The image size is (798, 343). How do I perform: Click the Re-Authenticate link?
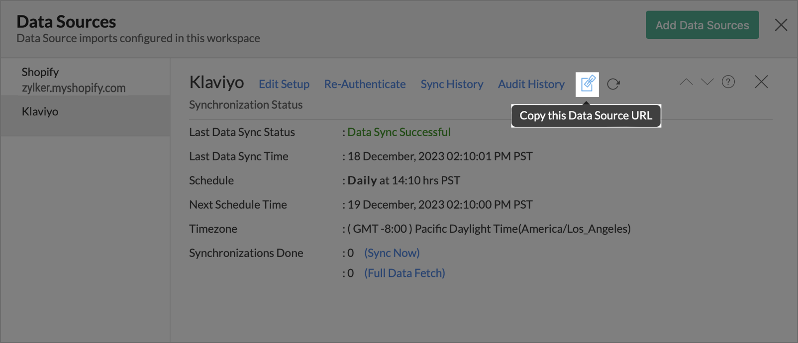tap(365, 84)
